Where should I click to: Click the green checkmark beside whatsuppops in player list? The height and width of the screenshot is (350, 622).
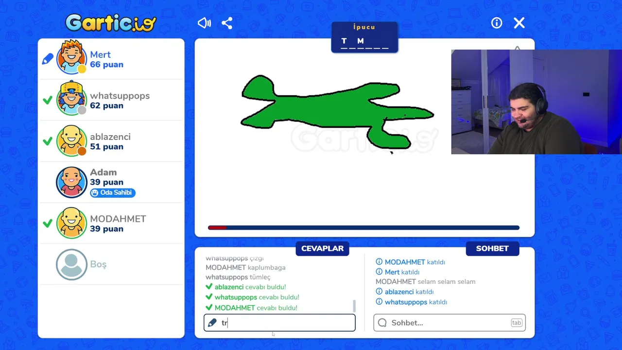click(x=47, y=100)
